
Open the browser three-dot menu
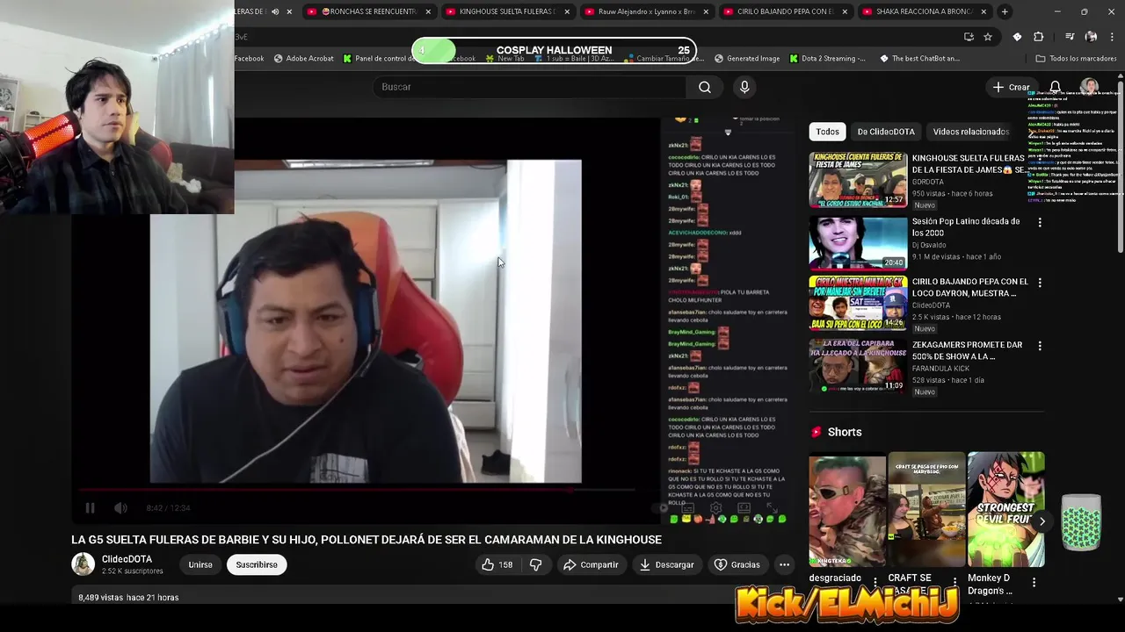(x=1112, y=37)
